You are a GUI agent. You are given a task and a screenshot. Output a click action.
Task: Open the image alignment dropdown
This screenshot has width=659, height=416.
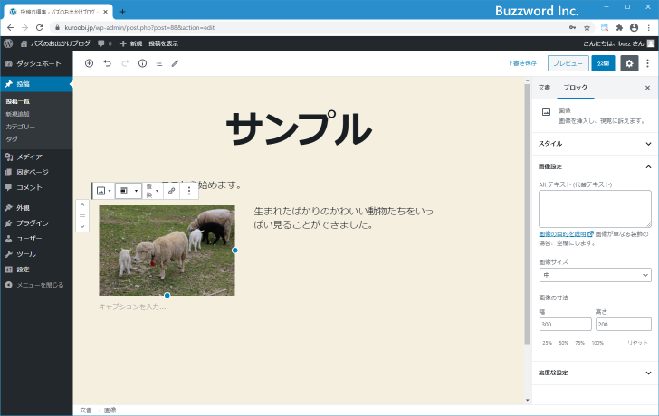(129, 191)
